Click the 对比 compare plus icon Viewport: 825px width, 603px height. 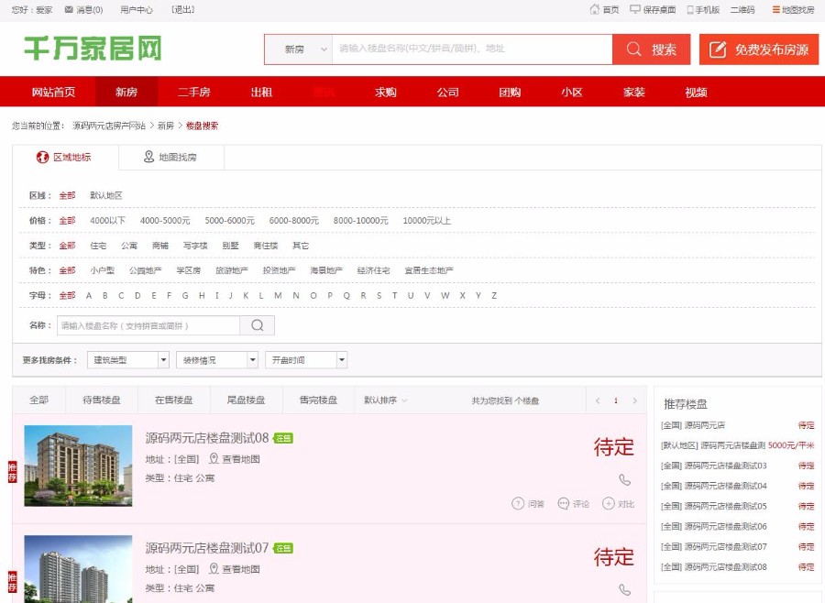609,505
